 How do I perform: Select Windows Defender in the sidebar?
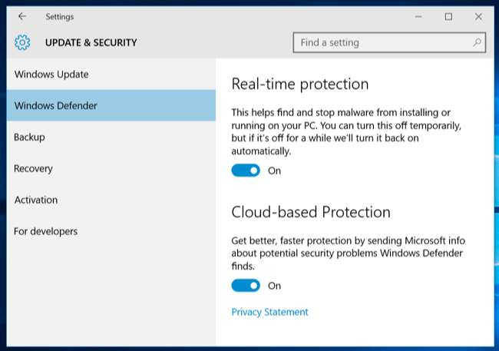tap(55, 105)
